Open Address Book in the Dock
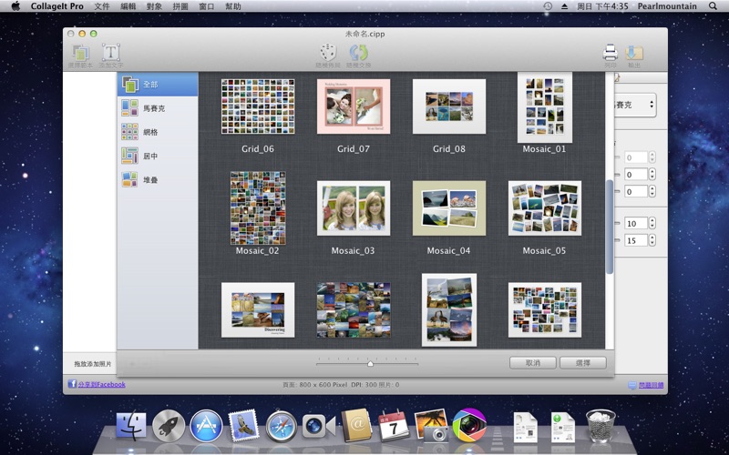The width and height of the screenshot is (729, 455). [x=356, y=425]
